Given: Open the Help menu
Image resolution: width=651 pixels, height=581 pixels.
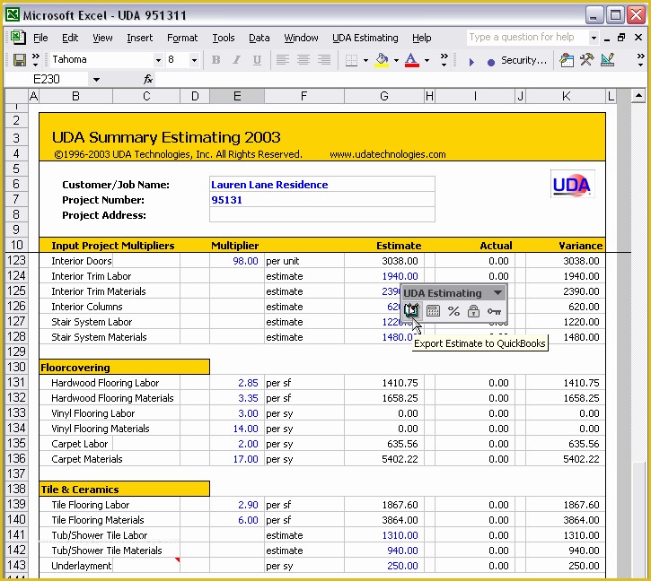Looking at the screenshot, I should pyautogui.click(x=421, y=38).
